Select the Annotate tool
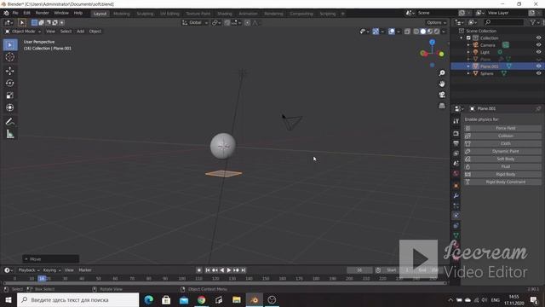The height and width of the screenshot is (307, 545). point(10,122)
